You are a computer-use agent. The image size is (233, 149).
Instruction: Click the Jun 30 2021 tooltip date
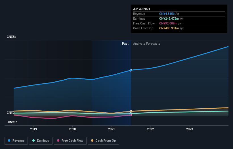click(142, 9)
